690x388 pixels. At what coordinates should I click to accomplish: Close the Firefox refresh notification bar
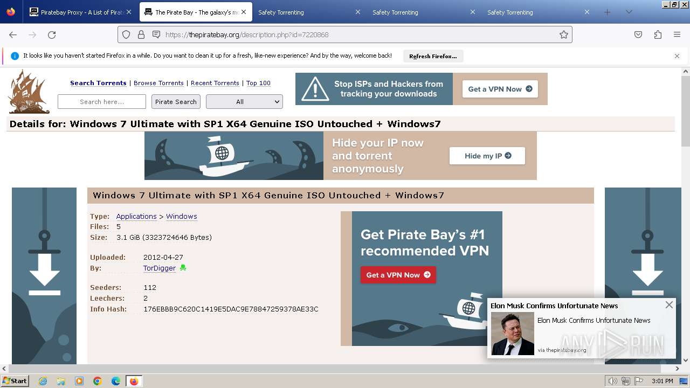(x=677, y=56)
